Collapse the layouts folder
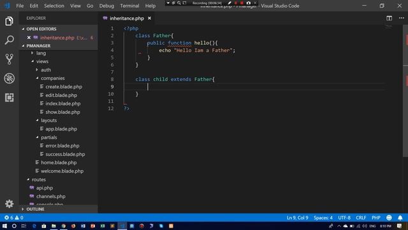 37,120
